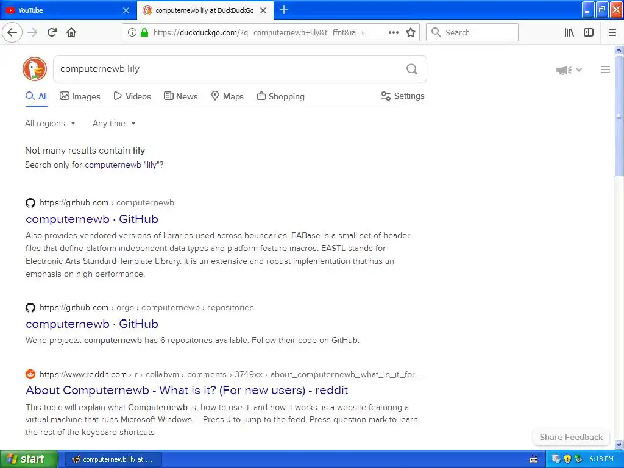Click the github.com › computernewb URL

107,202
